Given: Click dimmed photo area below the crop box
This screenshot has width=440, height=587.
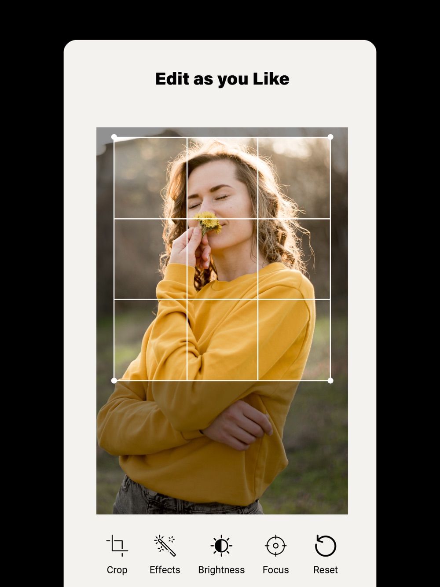Looking at the screenshot, I should click(222, 448).
